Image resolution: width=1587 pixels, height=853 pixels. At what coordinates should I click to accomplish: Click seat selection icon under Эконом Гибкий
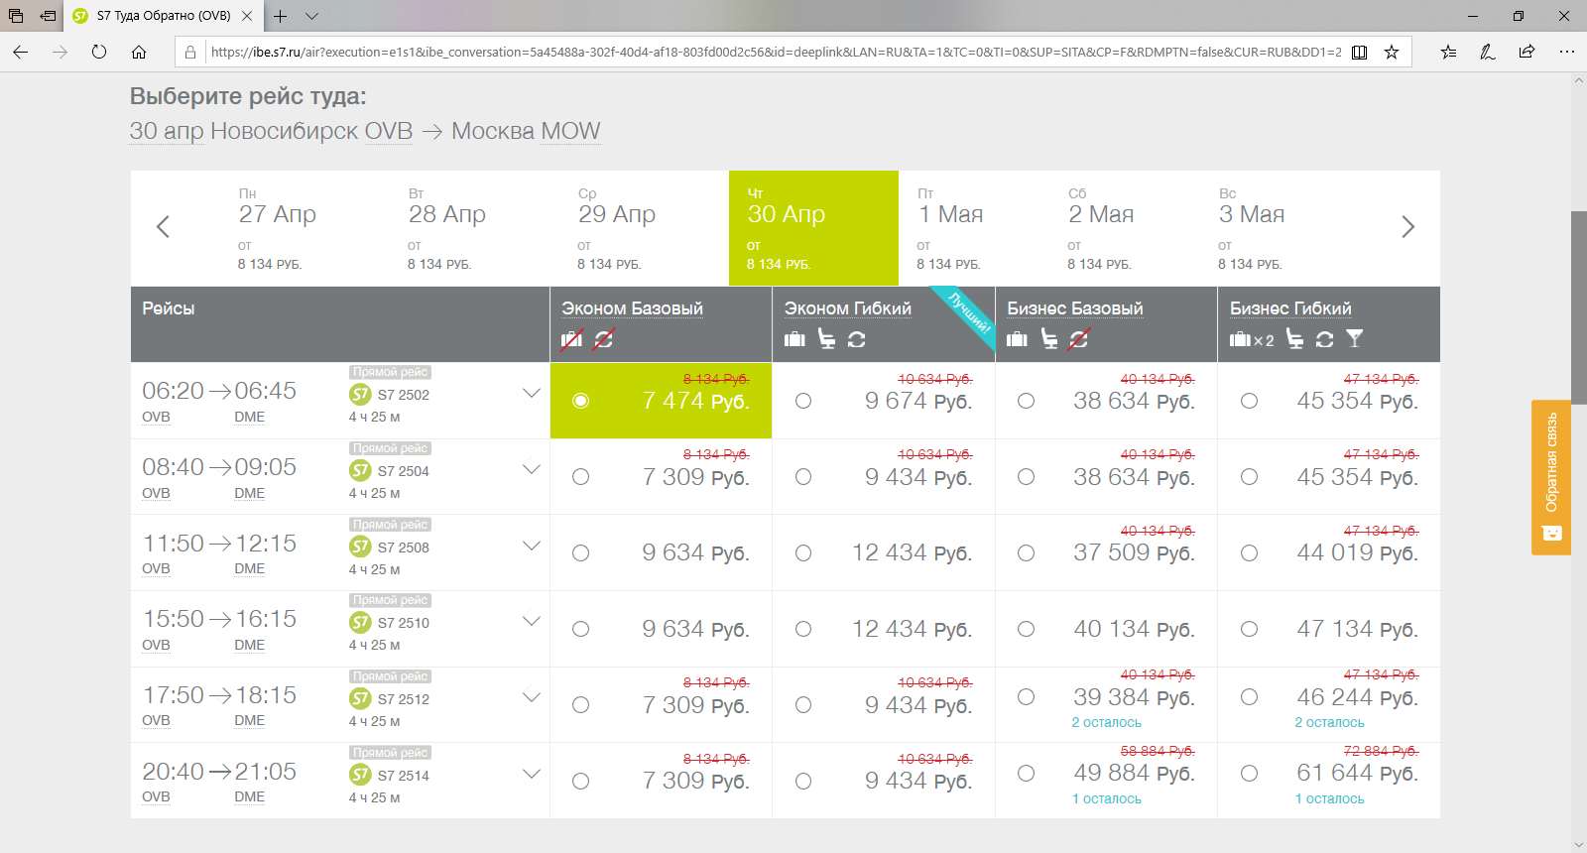826,339
